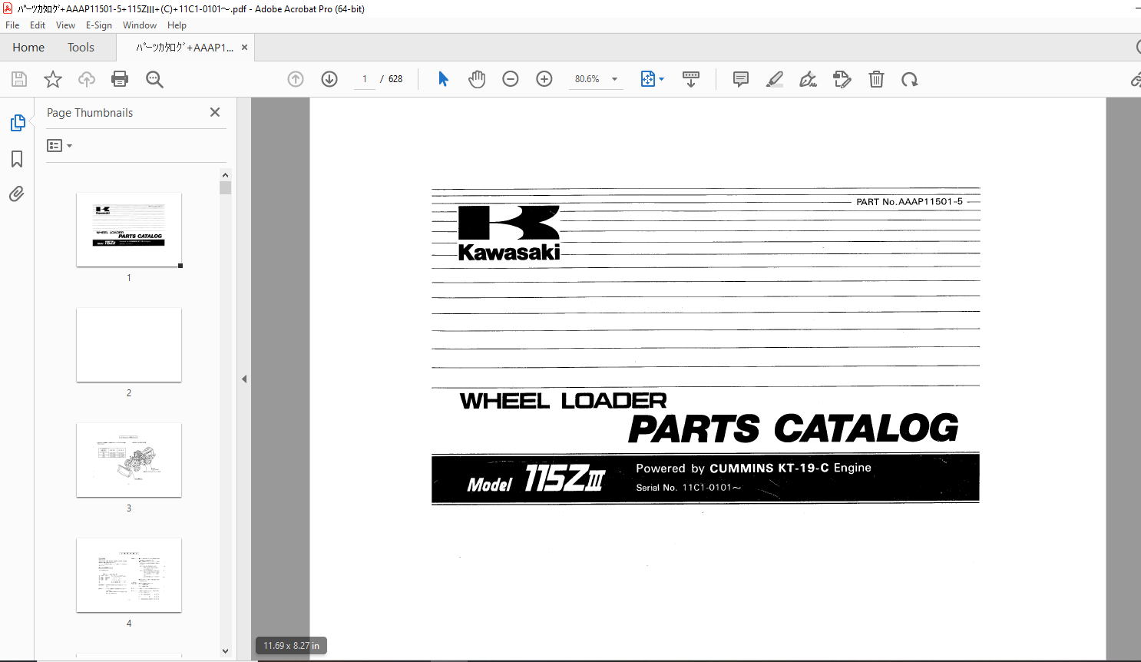Select page 1 thumbnail
Viewport: 1141px width, 662px height.
point(129,230)
